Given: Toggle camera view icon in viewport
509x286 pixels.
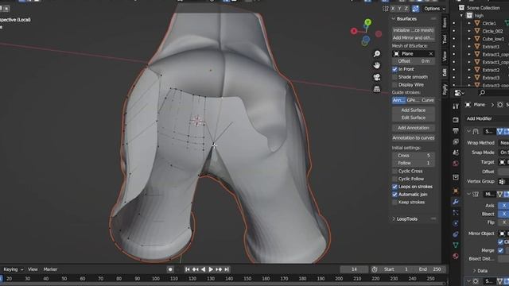Looking at the screenshot, I should tap(376, 77).
